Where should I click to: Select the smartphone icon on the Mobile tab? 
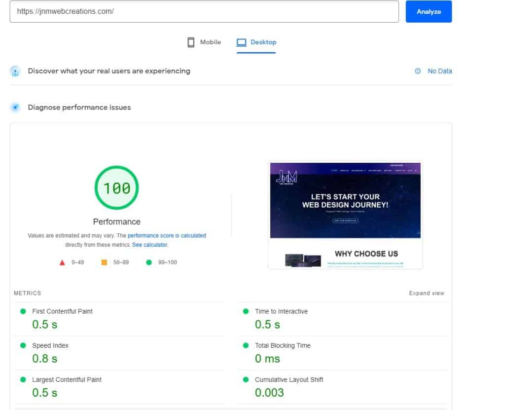192,42
